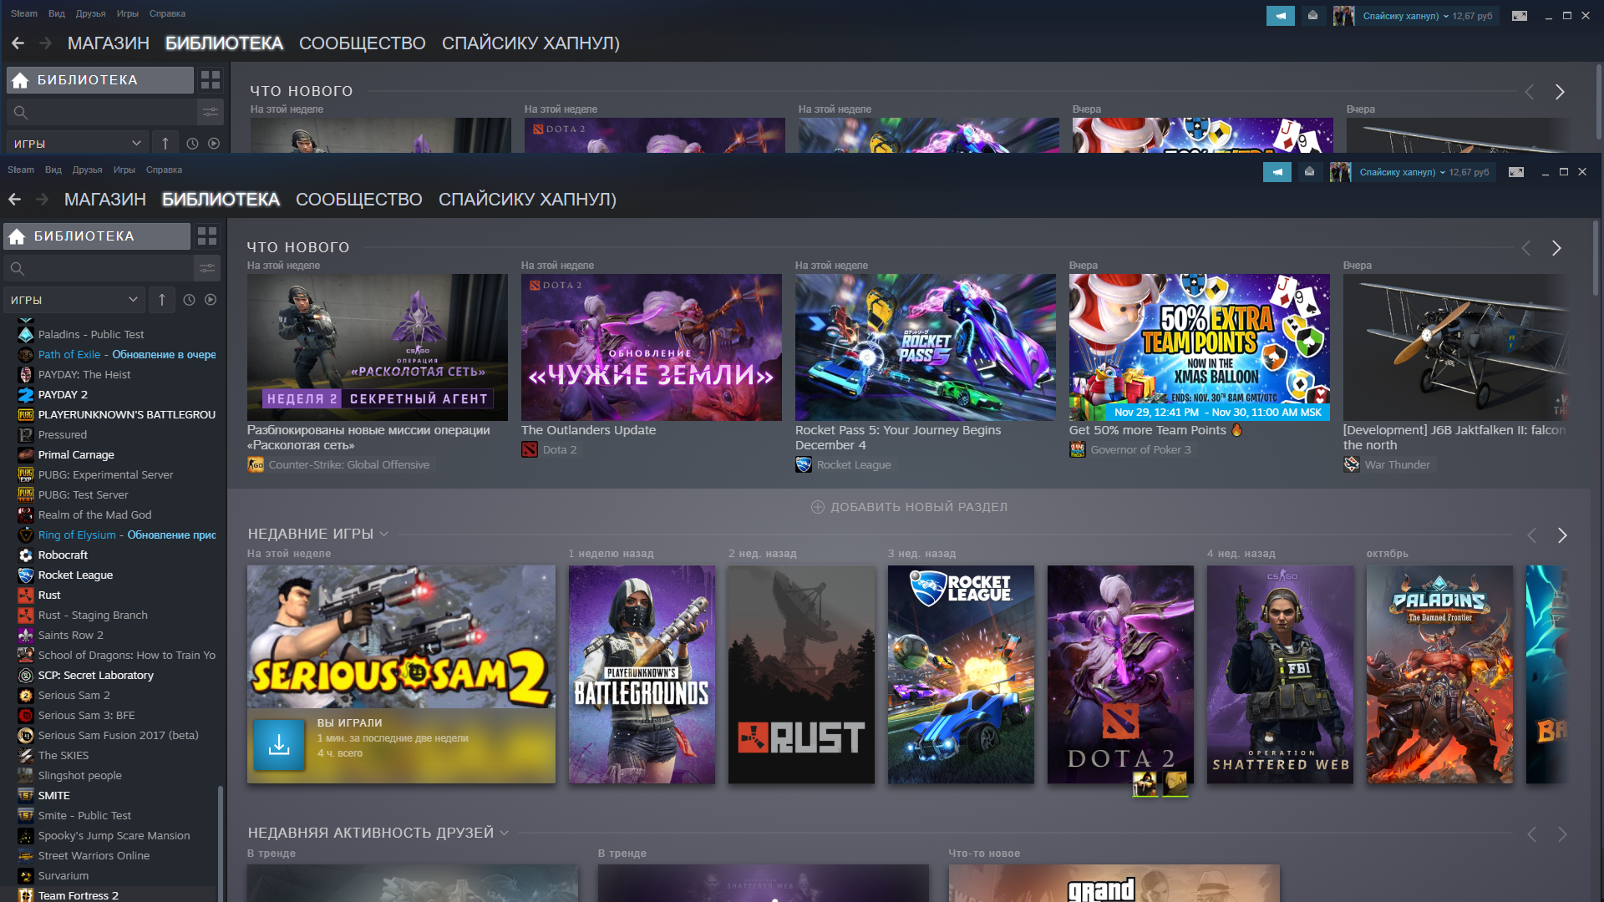
Task: Show next recent games page arrow
Action: pos(1561,535)
